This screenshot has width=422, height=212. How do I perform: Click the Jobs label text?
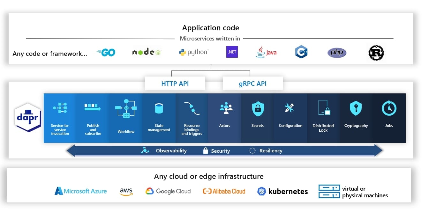pos(389,126)
